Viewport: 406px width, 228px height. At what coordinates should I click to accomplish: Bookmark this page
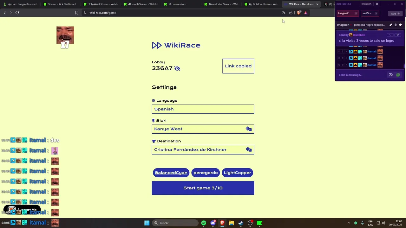(76, 13)
